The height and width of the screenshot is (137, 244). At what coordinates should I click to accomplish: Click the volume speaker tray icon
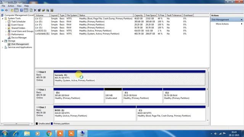(215, 134)
